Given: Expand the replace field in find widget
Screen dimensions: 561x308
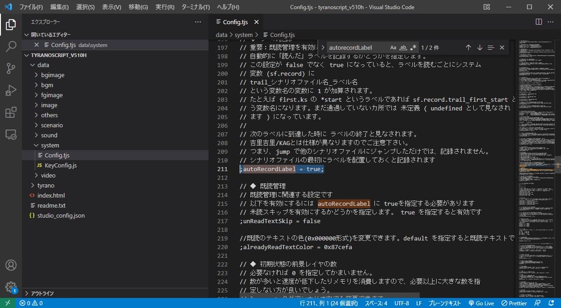Looking at the screenshot, I should tap(323, 47).
